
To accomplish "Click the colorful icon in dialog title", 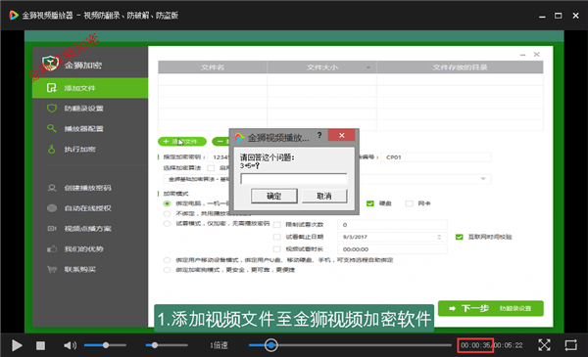I will pyautogui.click(x=240, y=137).
